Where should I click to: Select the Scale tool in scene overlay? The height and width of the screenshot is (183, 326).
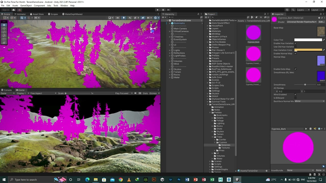(x=4, y=36)
